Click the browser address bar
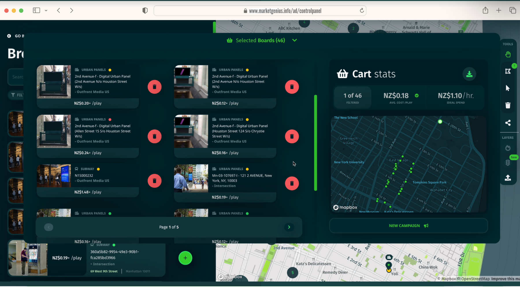520x289 pixels. 260,11
